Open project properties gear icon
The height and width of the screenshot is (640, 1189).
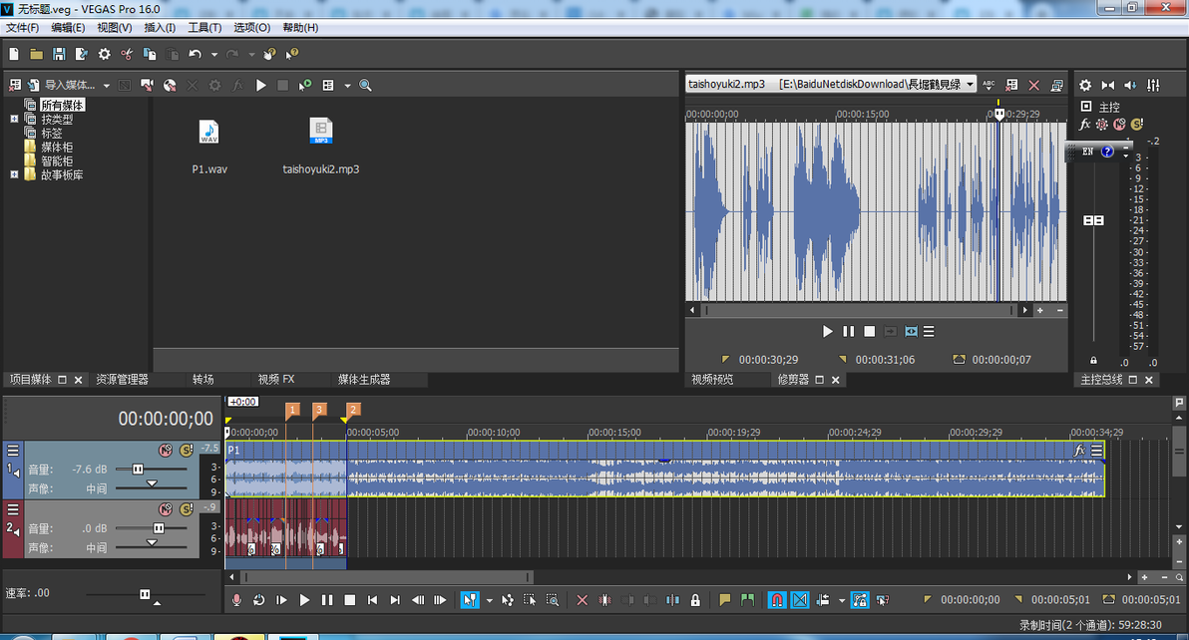pyautogui.click(x=104, y=54)
